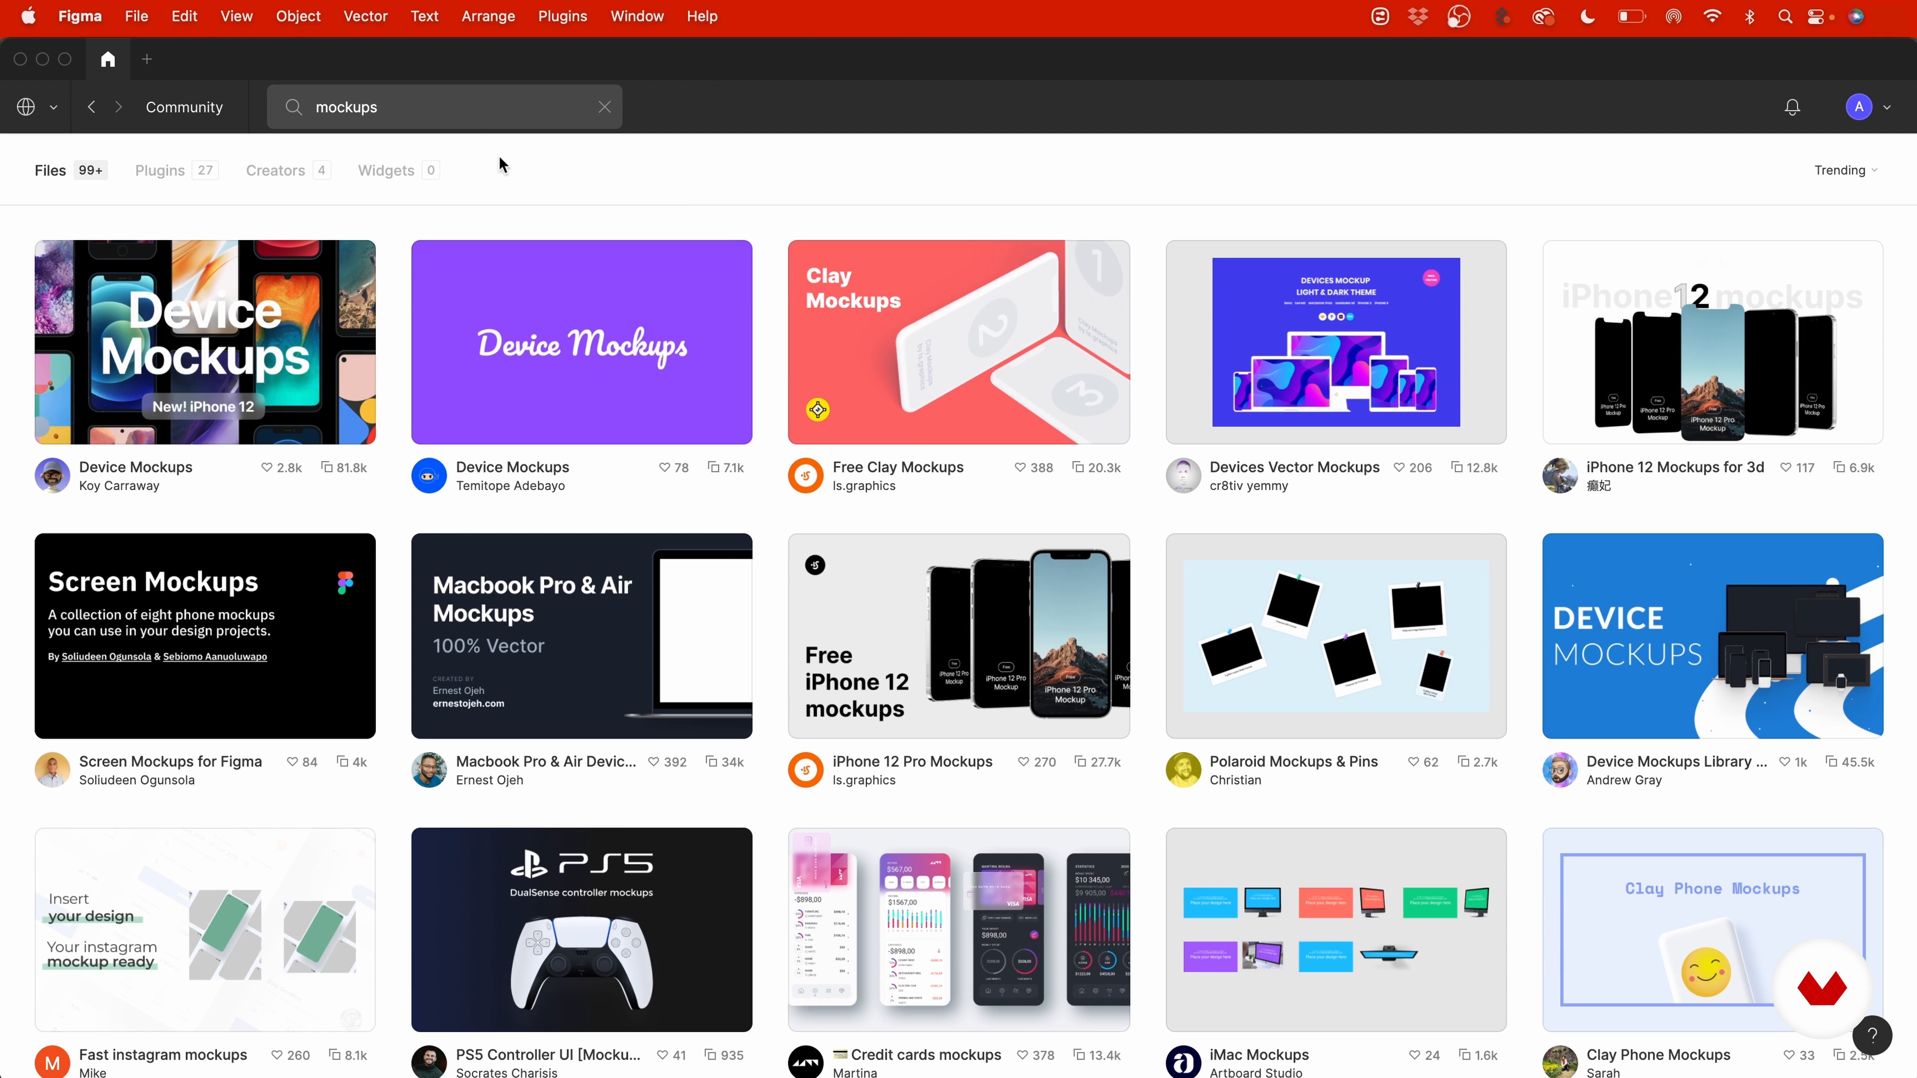Open Control Center in menu bar
This screenshot has width=1917, height=1078.
tap(1816, 16)
